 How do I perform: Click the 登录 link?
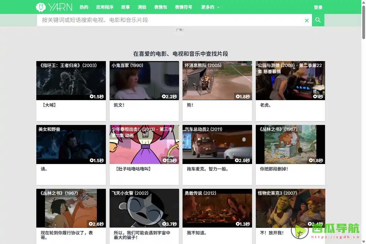(319, 7)
